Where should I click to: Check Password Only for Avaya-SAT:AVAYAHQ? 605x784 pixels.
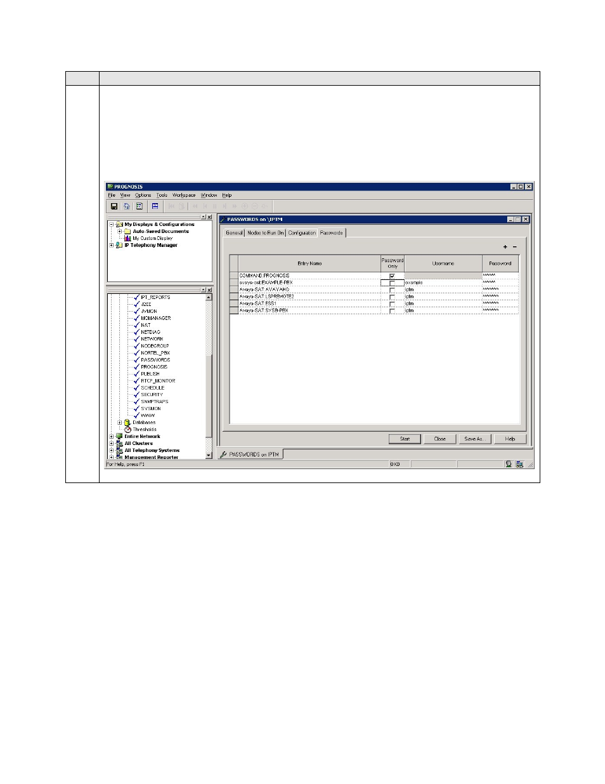(392, 289)
